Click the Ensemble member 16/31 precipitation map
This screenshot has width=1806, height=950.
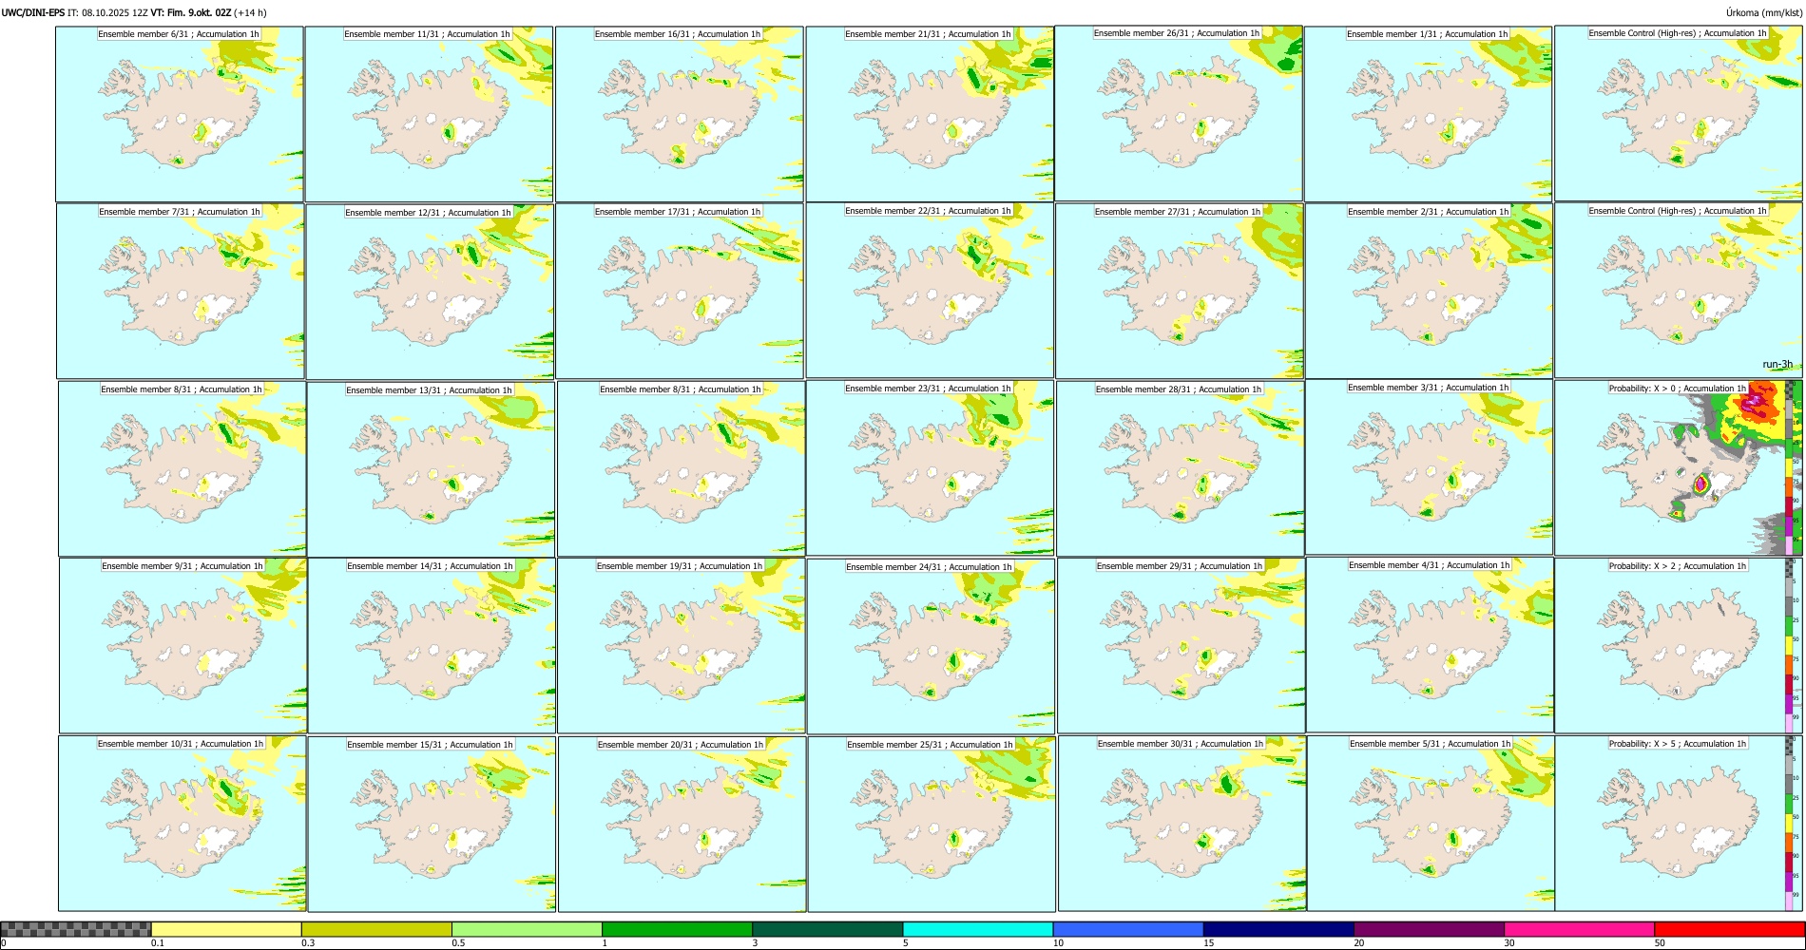pos(680,114)
